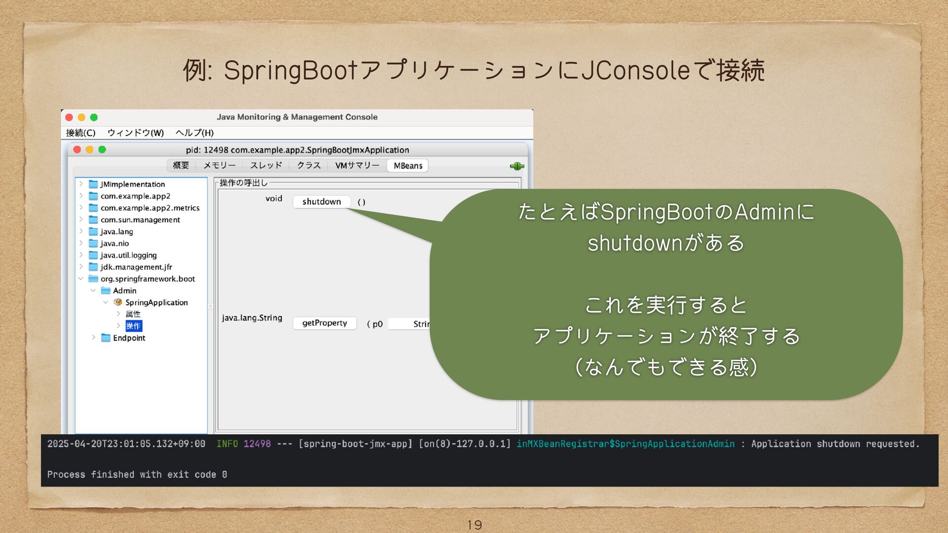
Task: Switch to the メモリー tab
Action: coord(219,165)
